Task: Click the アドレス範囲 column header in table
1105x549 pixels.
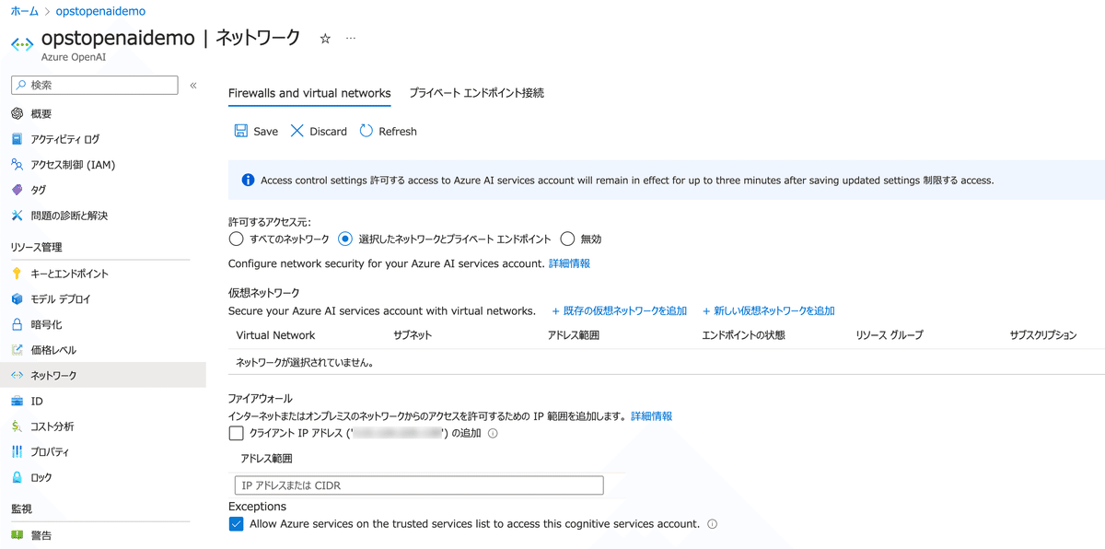Action: [x=574, y=335]
